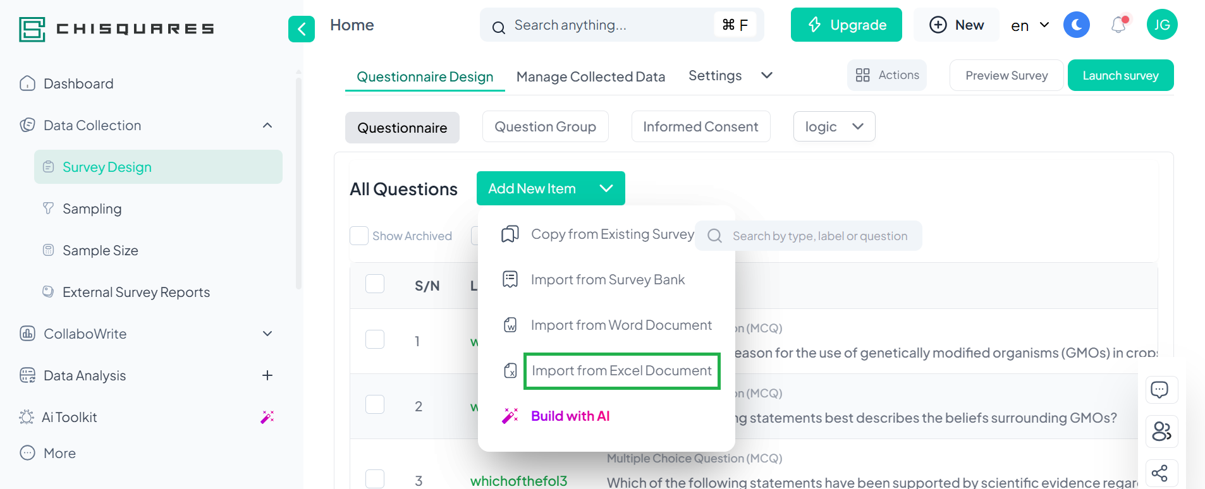Viewport: 1205px width, 489px height.
Task: Check the box for question row 2
Action: (375, 404)
